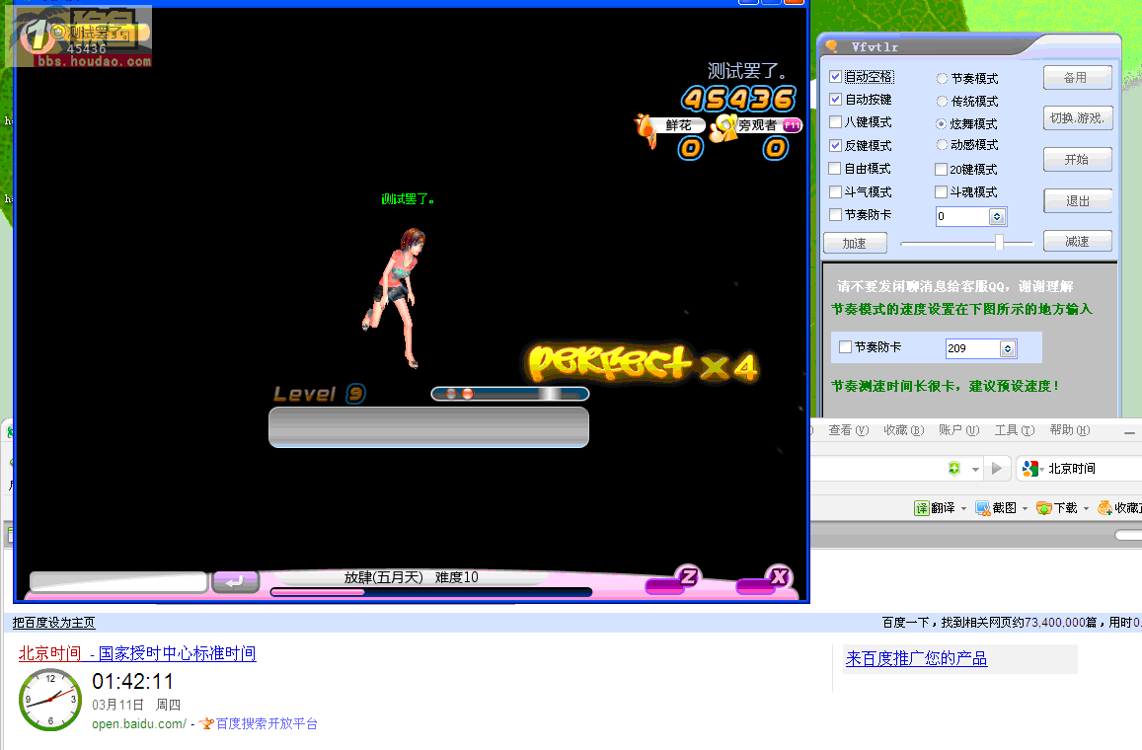Click the screenshot (截图) toolbar icon
The width and height of the screenshot is (1142, 750).
(x=982, y=508)
